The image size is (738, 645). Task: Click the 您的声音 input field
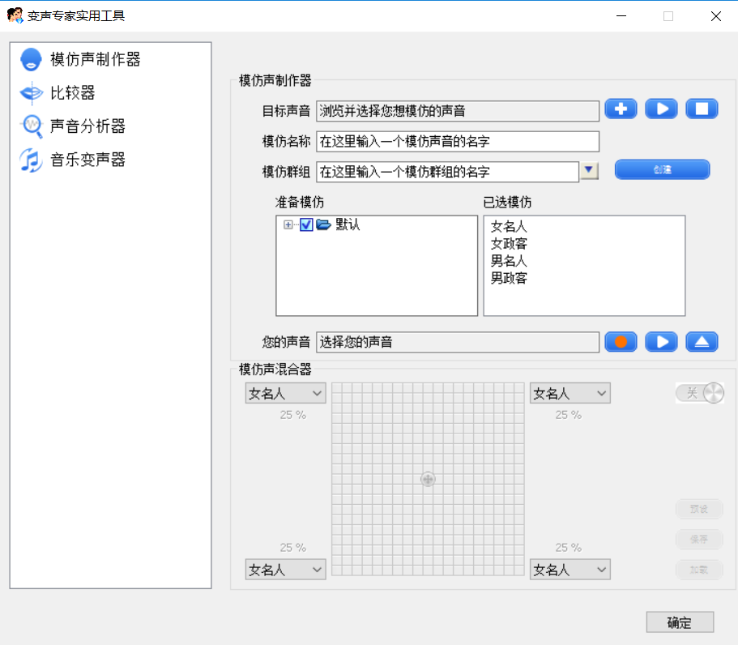[x=458, y=342]
